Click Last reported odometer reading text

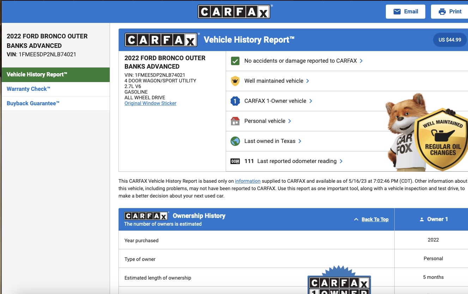(297, 161)
